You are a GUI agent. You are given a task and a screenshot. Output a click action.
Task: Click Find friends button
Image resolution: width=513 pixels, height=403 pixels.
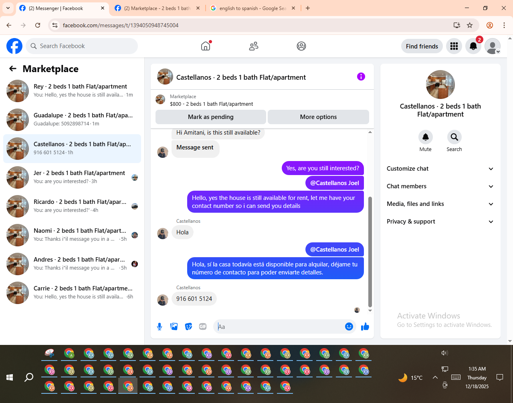point(422,46)
